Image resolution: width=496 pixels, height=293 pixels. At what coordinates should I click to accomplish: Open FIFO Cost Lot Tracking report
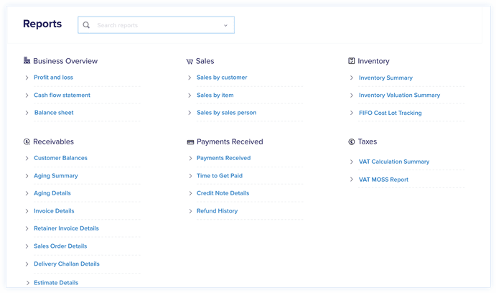[390, 113]
